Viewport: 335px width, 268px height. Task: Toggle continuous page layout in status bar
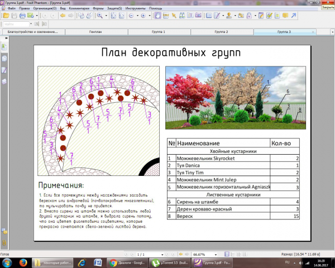[x=233, y=255]
